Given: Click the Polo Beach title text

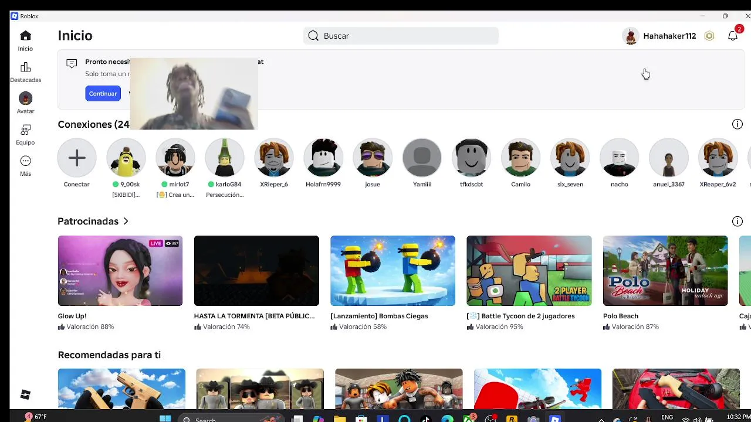Looking at the screenshot, I should point(621,316).
